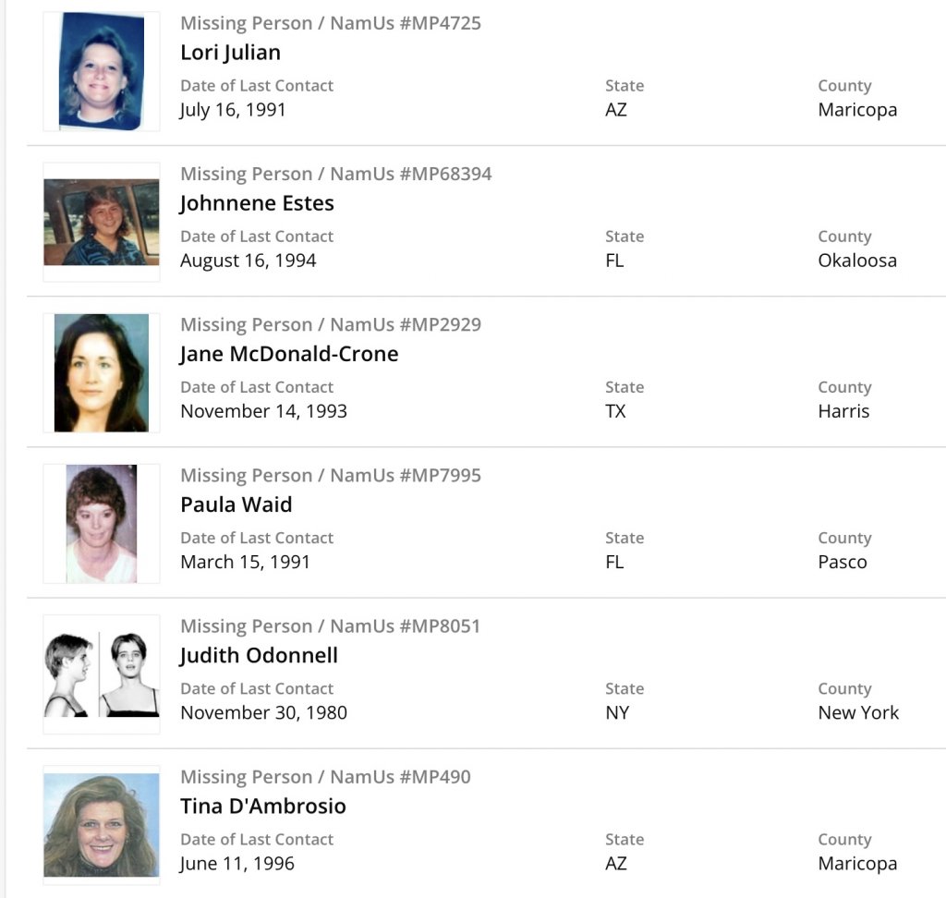Open the photo thumbnail for Lori Julian

(102, 71)
